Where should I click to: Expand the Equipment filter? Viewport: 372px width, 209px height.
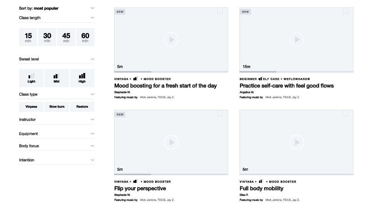pos(56,134)
